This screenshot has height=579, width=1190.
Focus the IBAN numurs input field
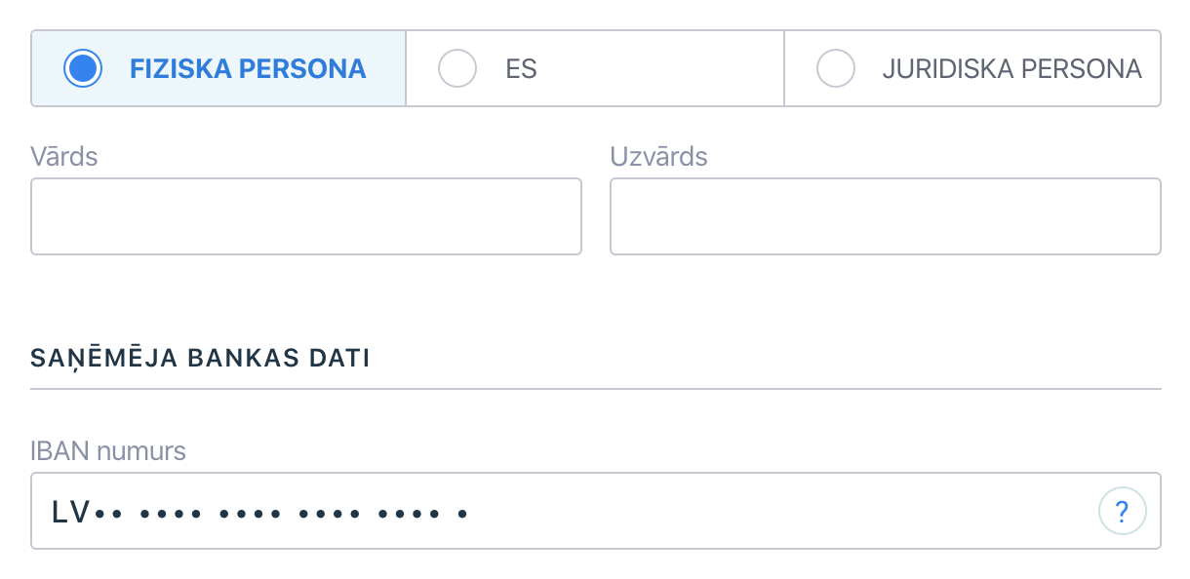tap(596, 511)
